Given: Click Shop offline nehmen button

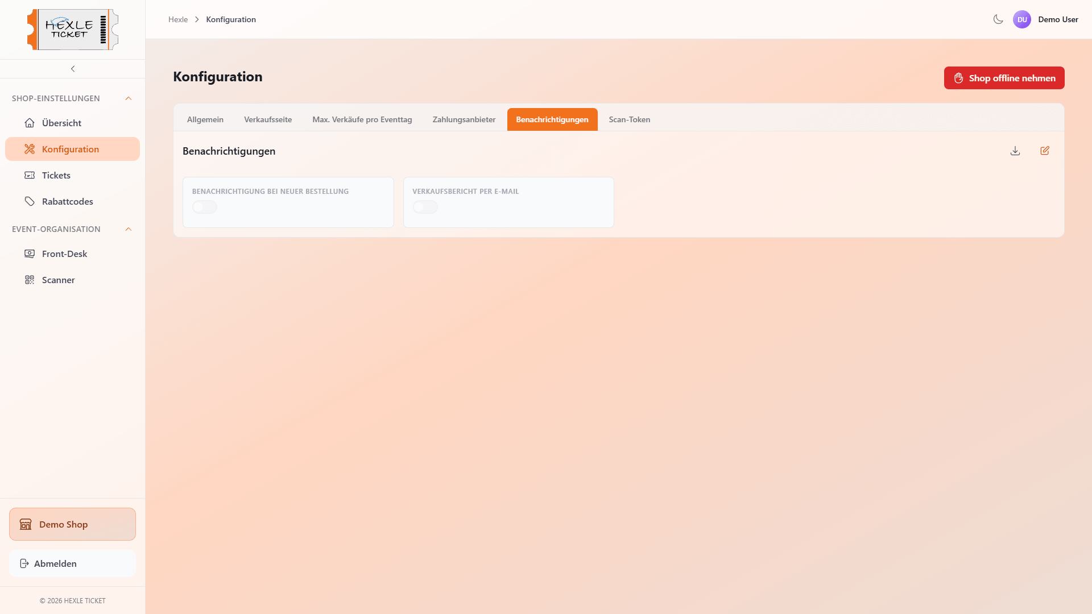Looking at the screenshot, I should pos(1004,78).
